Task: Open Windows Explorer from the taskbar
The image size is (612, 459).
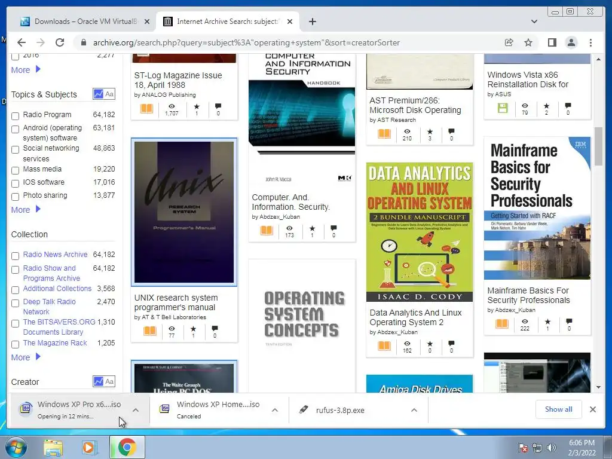Action: [x=53, y=448]
